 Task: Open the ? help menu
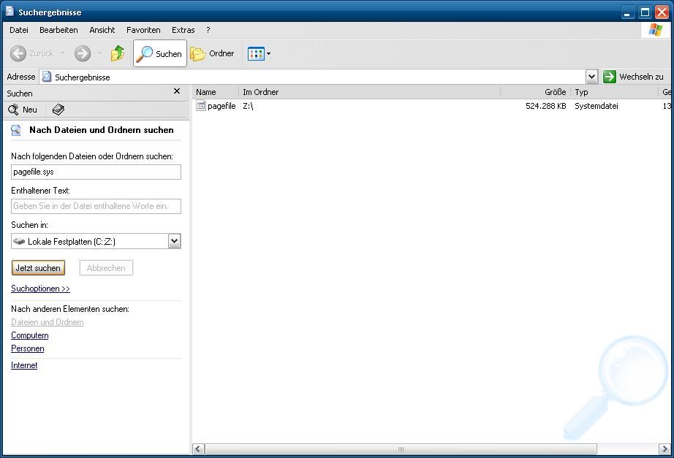pos(208,30)
